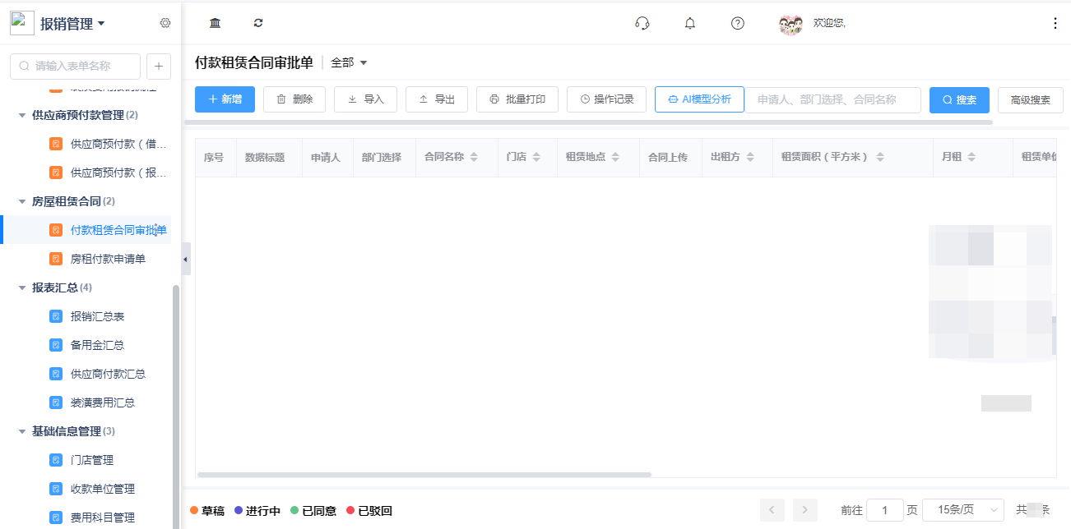
Task: Click the 已驳回 status legend
Action: coord(369,511)
